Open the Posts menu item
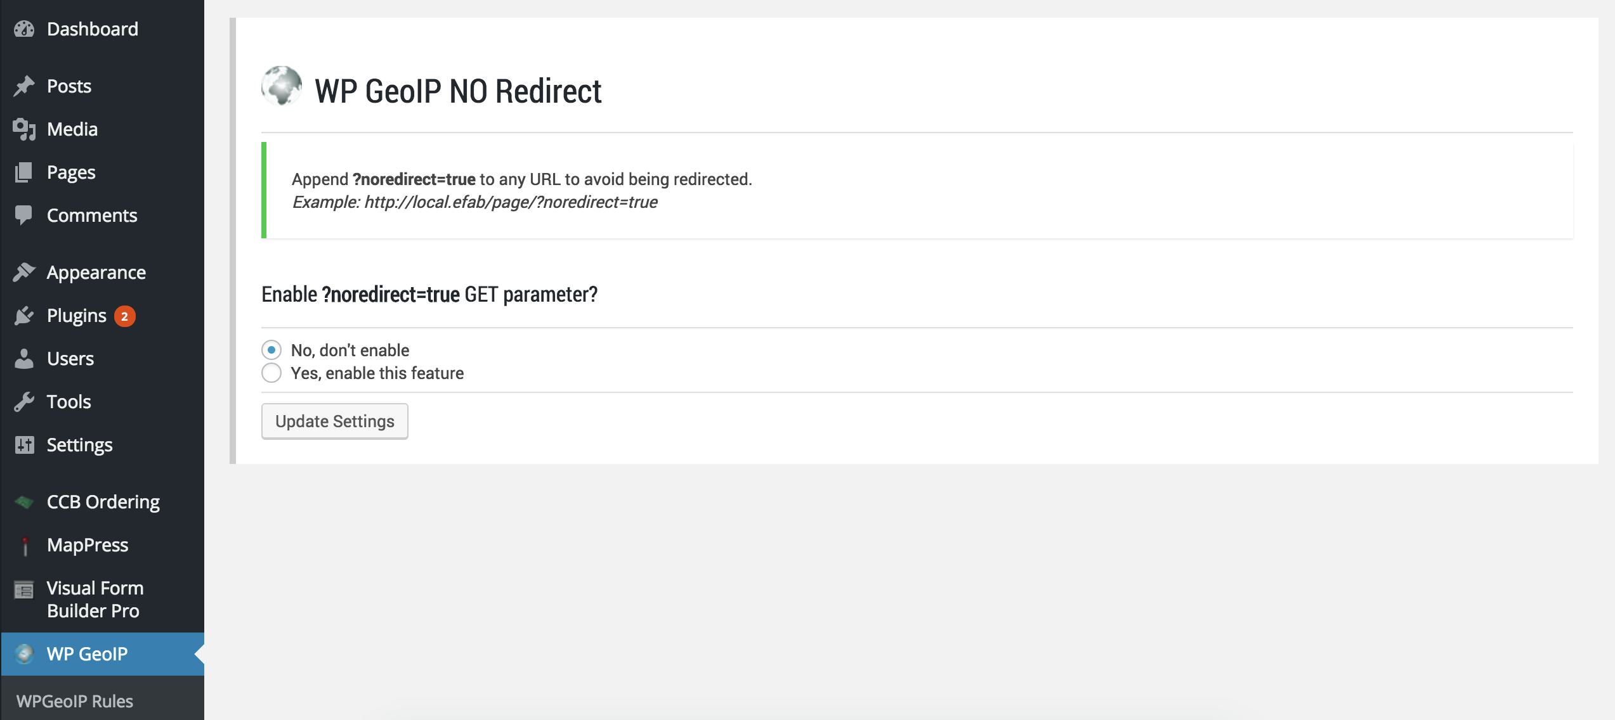The height and width of the screenshot is (720, 1615). pyautogui.click(x=68, y=86)
